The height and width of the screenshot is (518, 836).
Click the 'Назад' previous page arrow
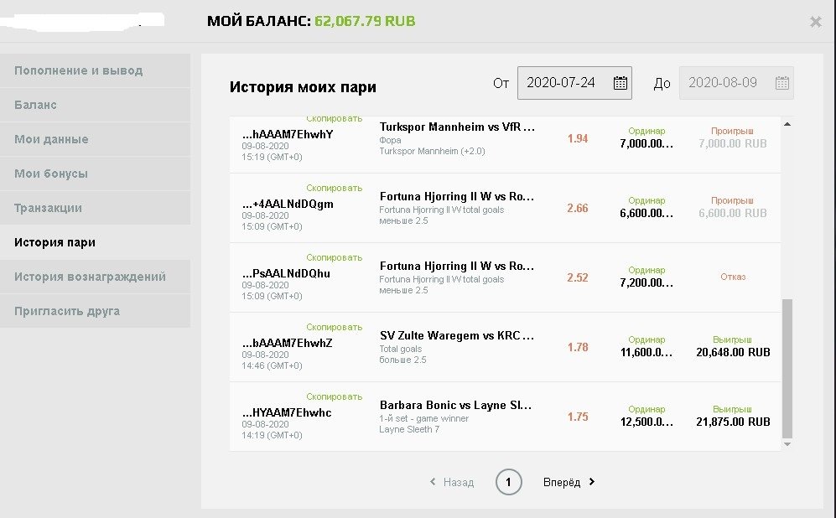[433, 482]
